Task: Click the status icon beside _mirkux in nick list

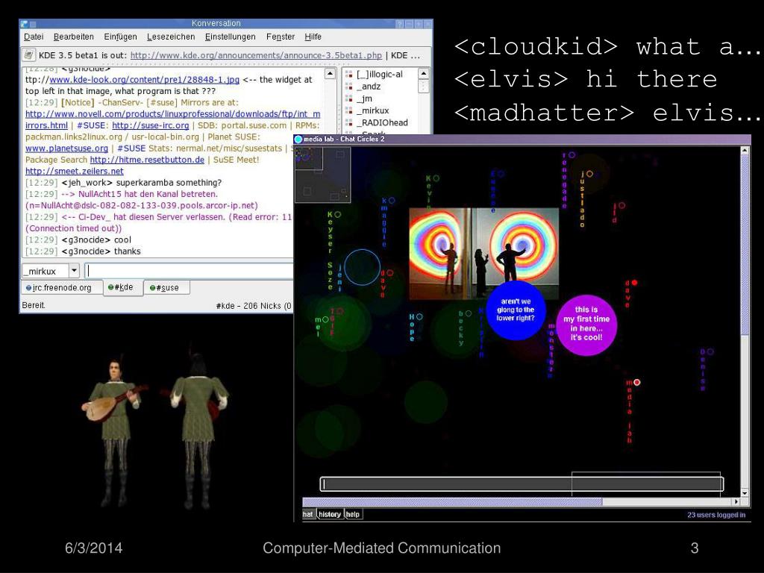Action: [349, 111]
